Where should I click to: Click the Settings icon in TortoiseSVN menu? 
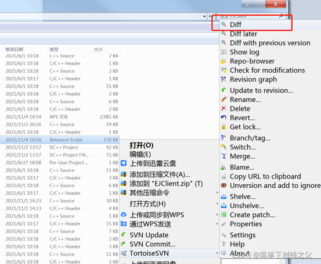pos(223,235)
